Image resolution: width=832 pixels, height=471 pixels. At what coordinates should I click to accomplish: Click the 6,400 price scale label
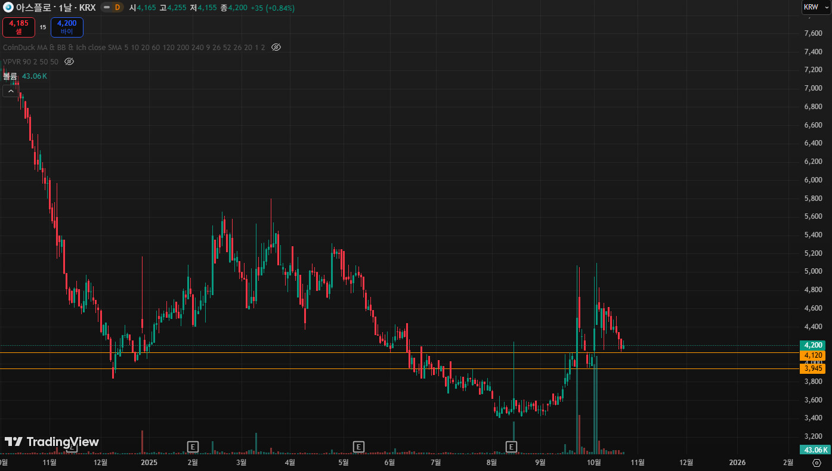point(814,143)
